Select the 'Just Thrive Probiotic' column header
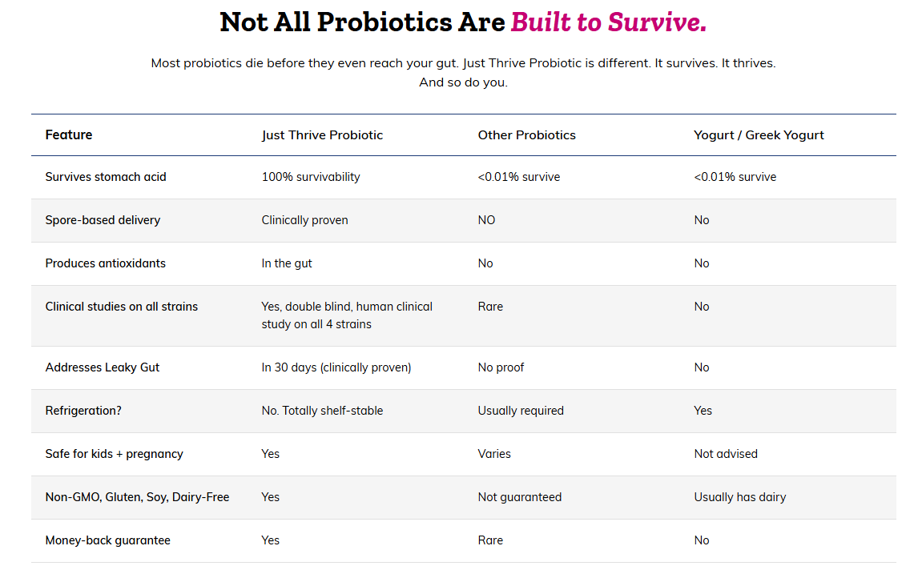 [x=322, y=135]
